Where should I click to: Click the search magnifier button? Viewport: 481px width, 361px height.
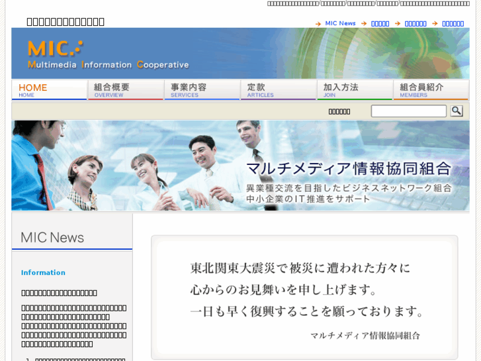(x=457, y=111)
